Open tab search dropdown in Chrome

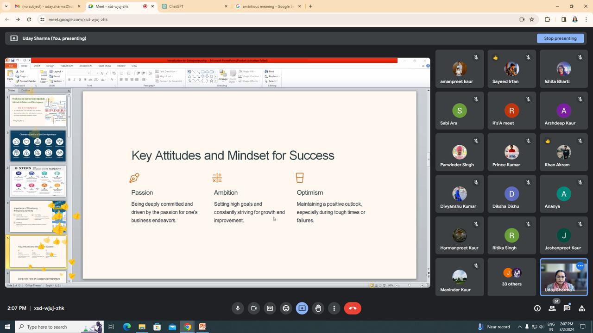click(x=6, y=6)
